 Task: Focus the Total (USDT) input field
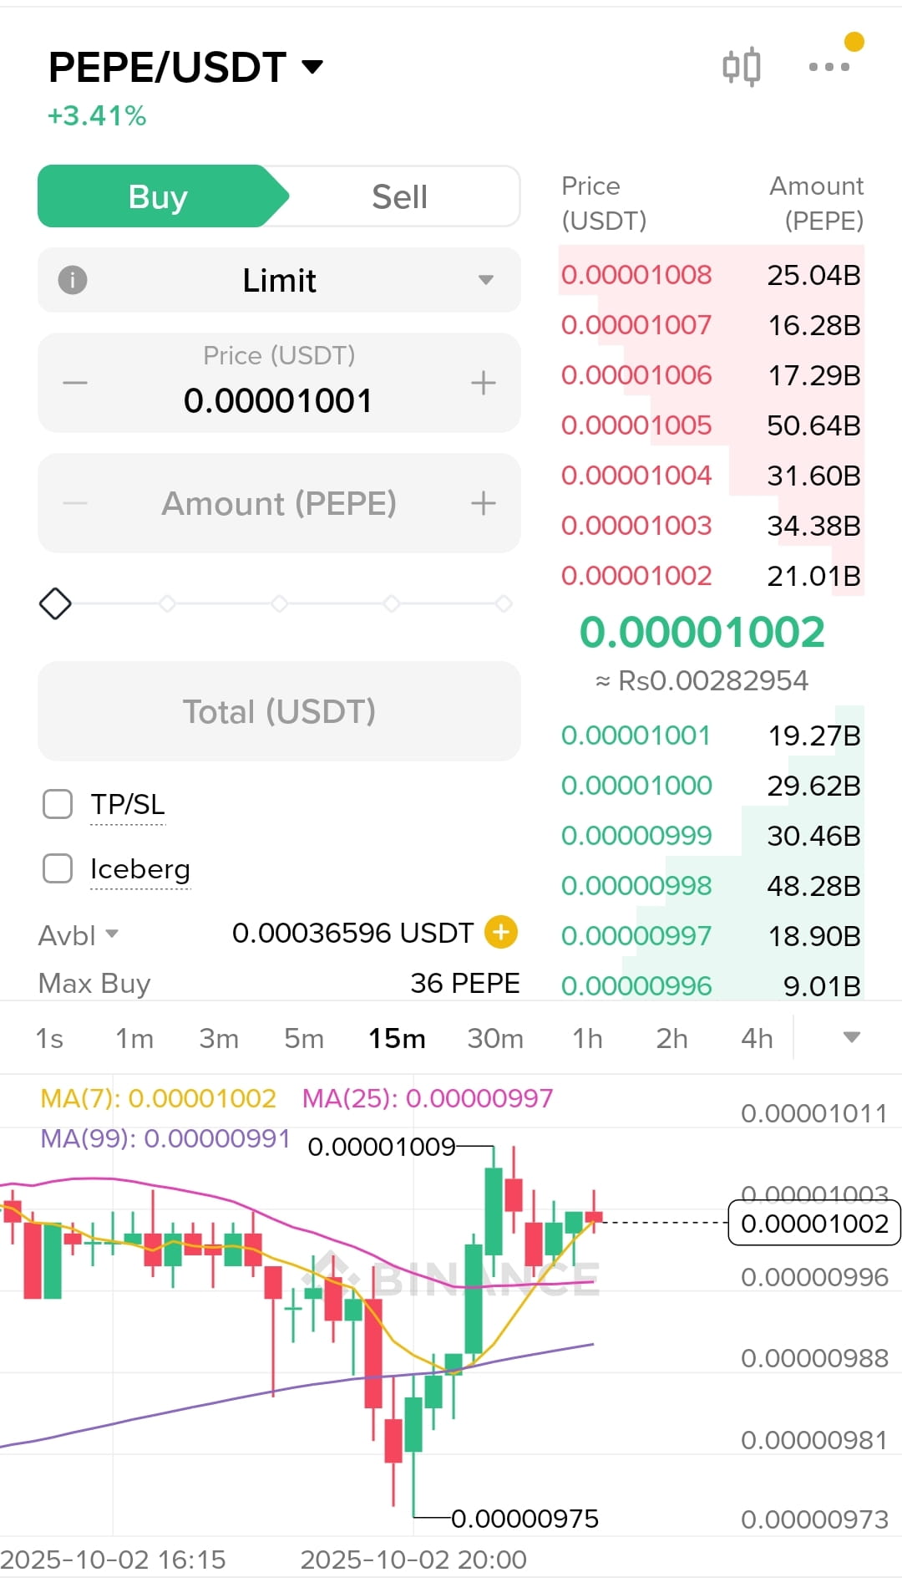pyautogui.click(x=279, y=711)
